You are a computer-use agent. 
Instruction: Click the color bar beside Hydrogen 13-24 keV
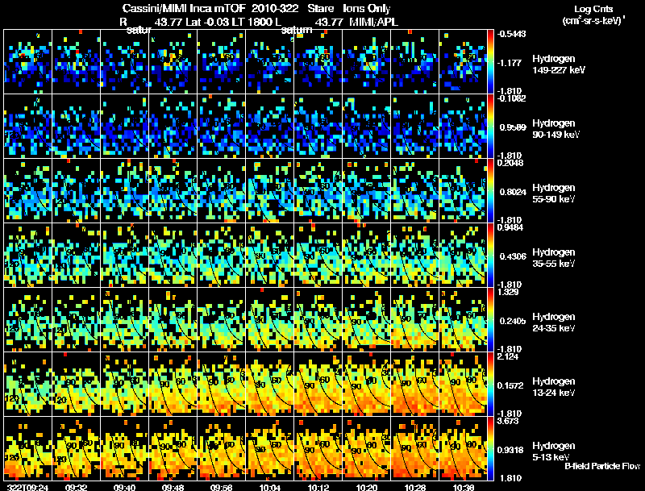pos(490,385)
